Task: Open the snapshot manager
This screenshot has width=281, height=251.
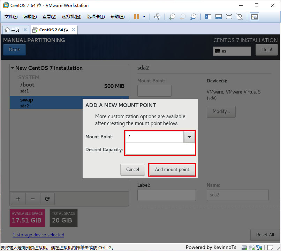Action: coord(193,17)
